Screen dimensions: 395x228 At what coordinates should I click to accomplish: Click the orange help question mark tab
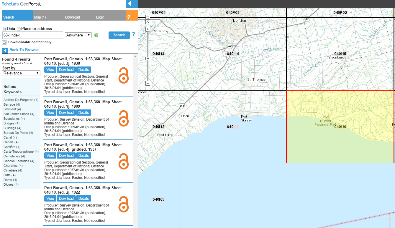pyautogui.click(x=132, y=16)
